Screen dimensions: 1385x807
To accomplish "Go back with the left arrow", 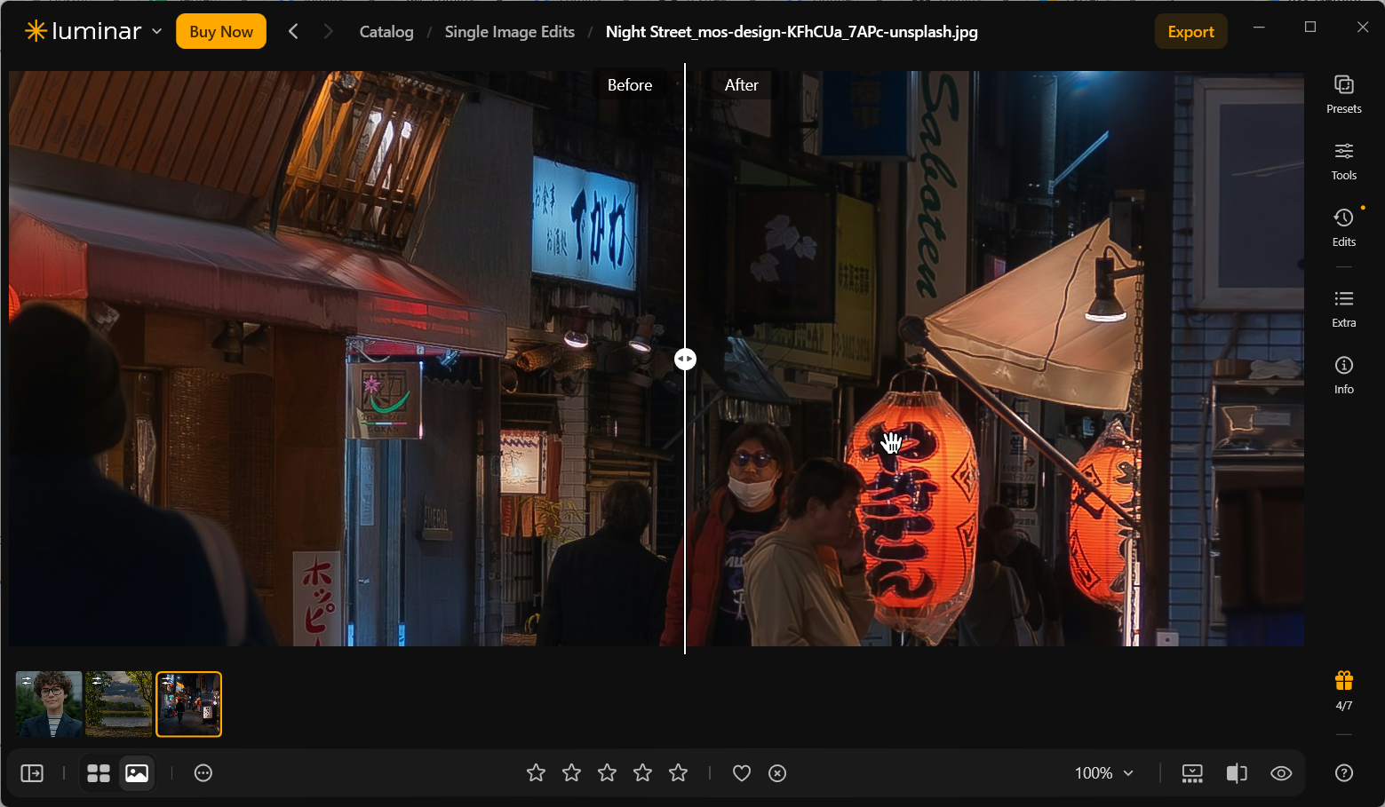I will [x=293, y=31].
